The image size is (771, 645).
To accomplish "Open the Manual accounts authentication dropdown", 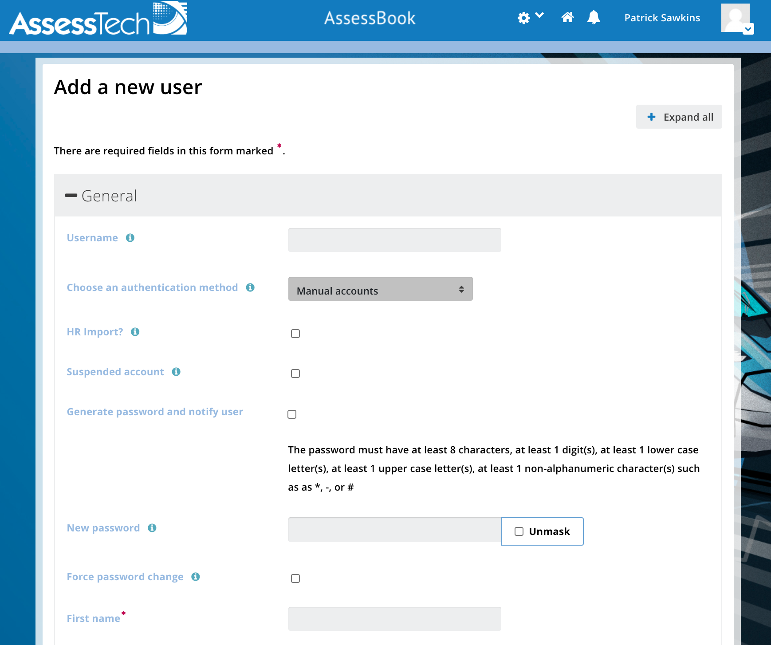I will (x=381, y=289).
